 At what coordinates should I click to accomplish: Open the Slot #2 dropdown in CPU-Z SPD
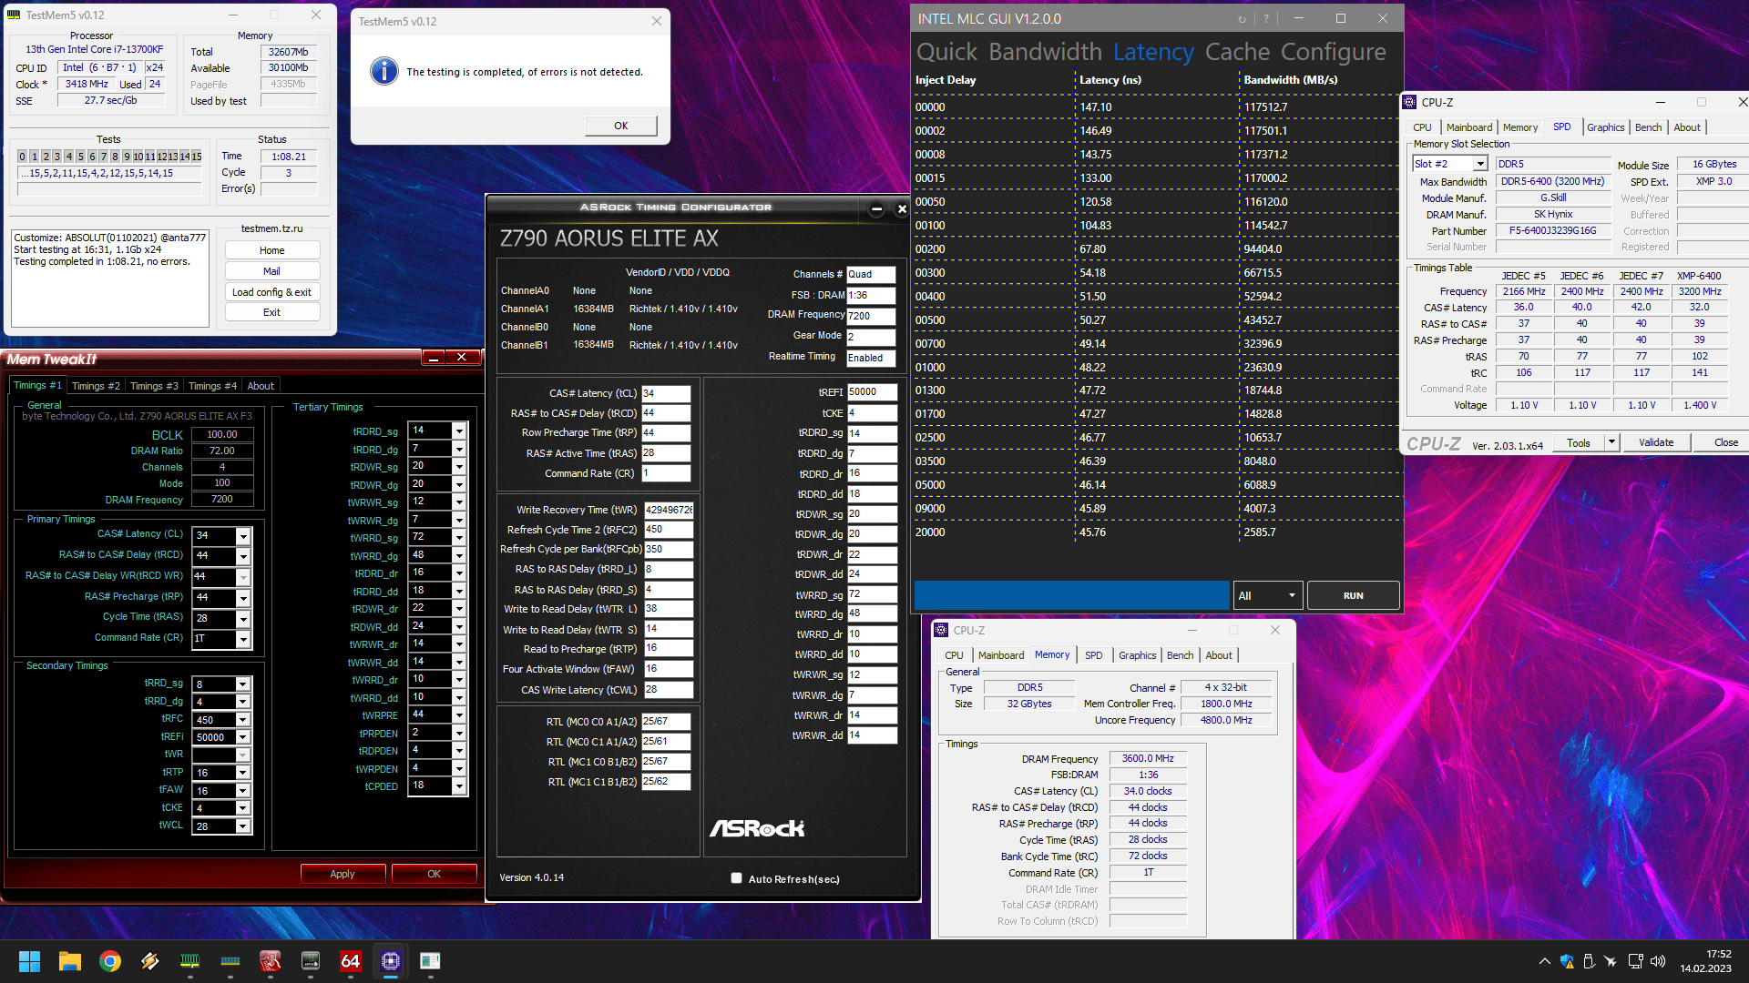[1480, 164]
